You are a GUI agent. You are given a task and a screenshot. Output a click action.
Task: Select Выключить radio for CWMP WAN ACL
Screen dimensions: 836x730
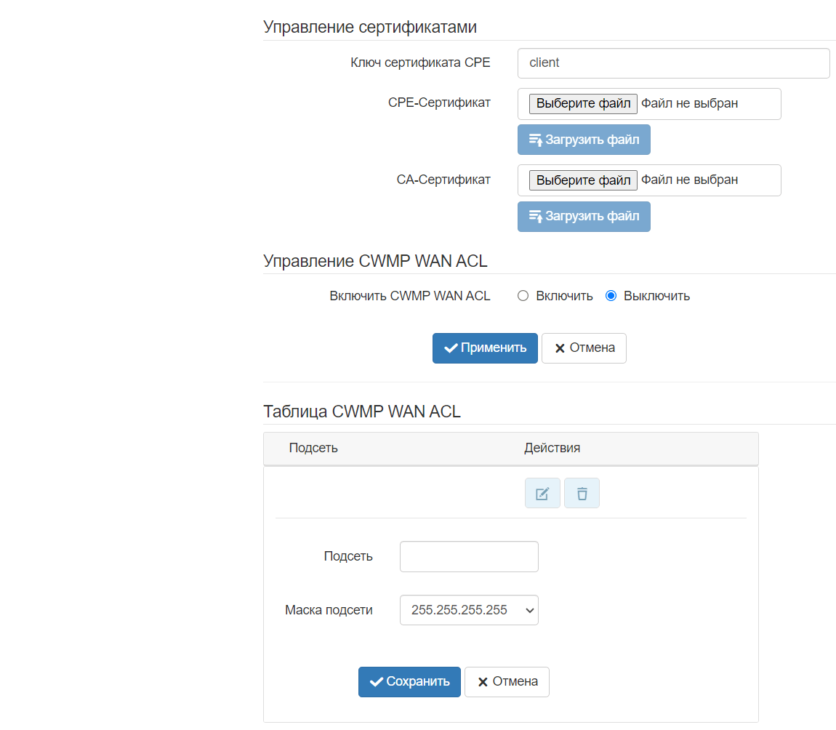click(x=611, y=296)
